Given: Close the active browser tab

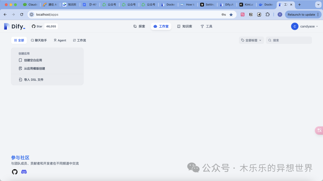Looking at the screenshot, I should 291,4.
